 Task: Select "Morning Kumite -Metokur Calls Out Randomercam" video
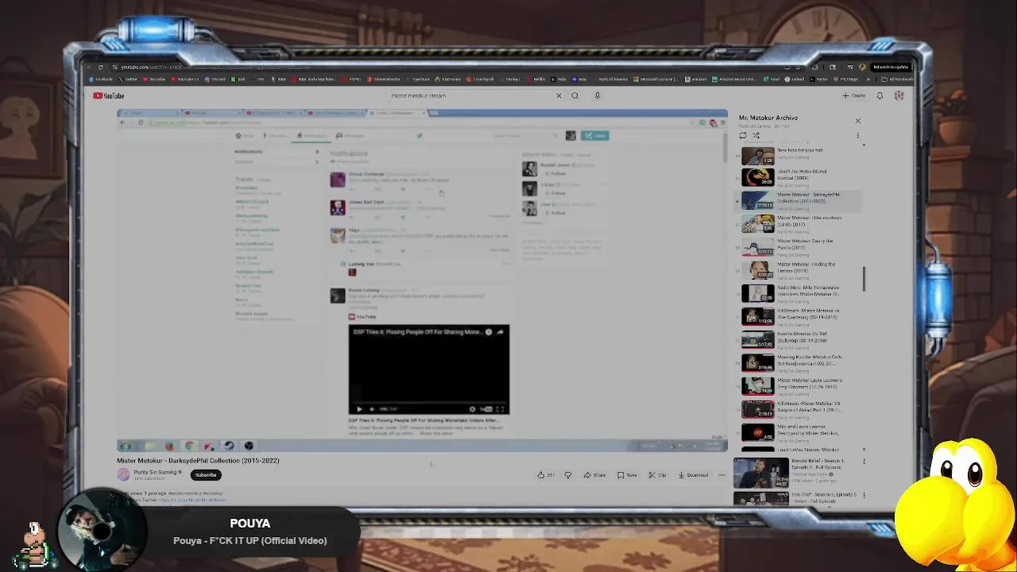pos(798,362)
